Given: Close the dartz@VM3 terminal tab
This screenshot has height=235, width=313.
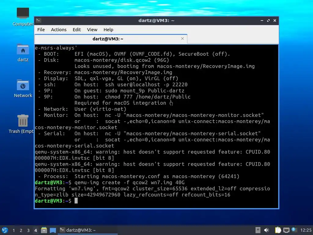Looking at the screenshot, I should pos(182,39).
